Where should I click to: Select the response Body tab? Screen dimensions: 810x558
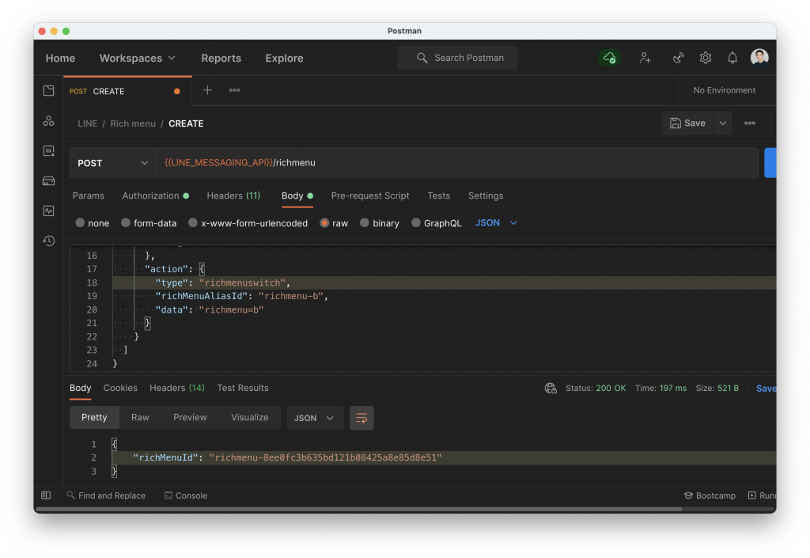(80, 388)
